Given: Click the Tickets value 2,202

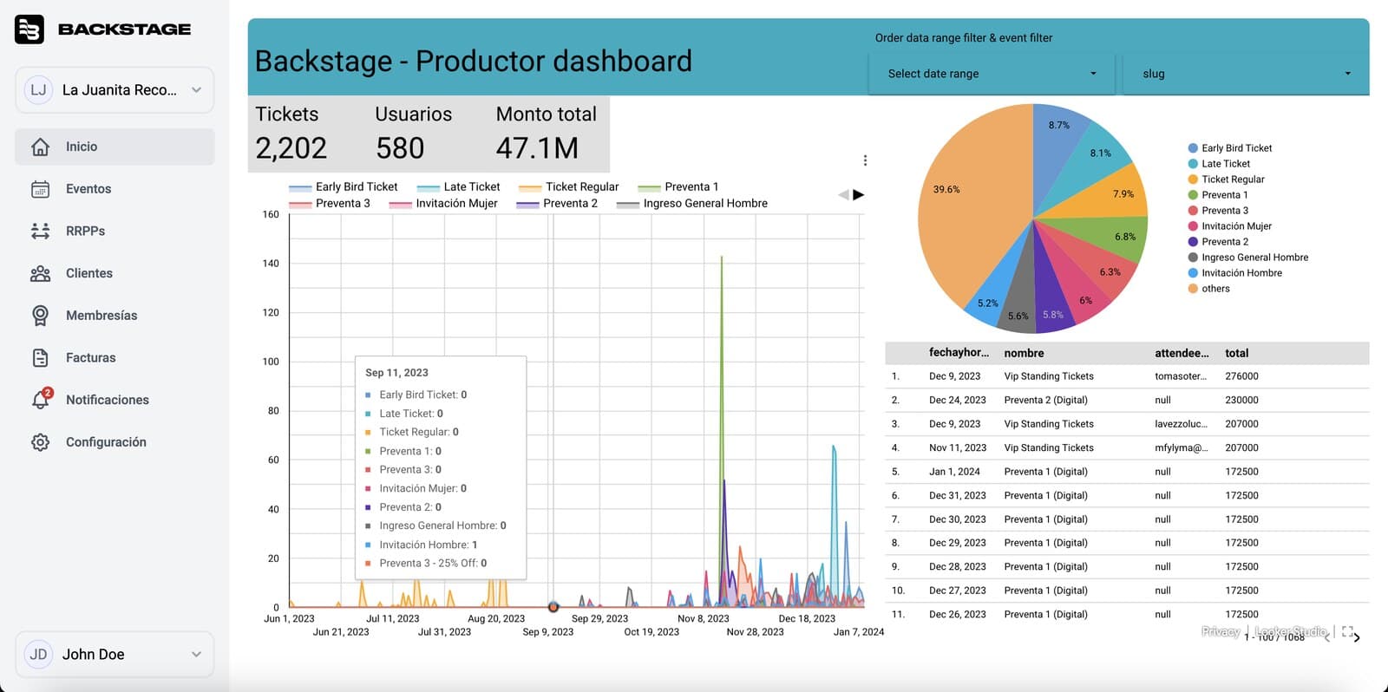Looking at the screenshot, I should (291, 148).
